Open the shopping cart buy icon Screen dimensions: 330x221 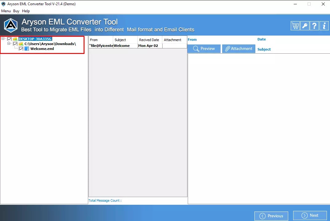click(x=295, y=26)
